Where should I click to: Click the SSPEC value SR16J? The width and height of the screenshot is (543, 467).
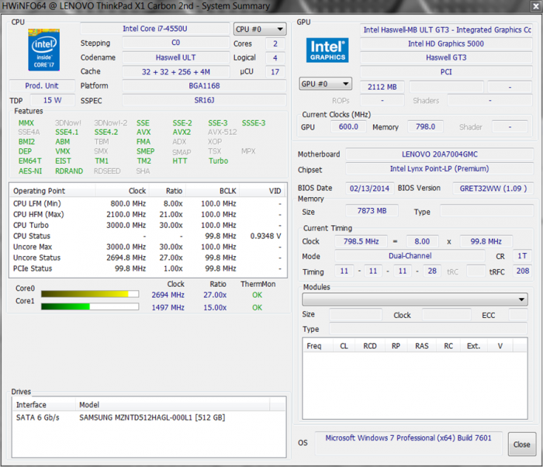point(204,101)
